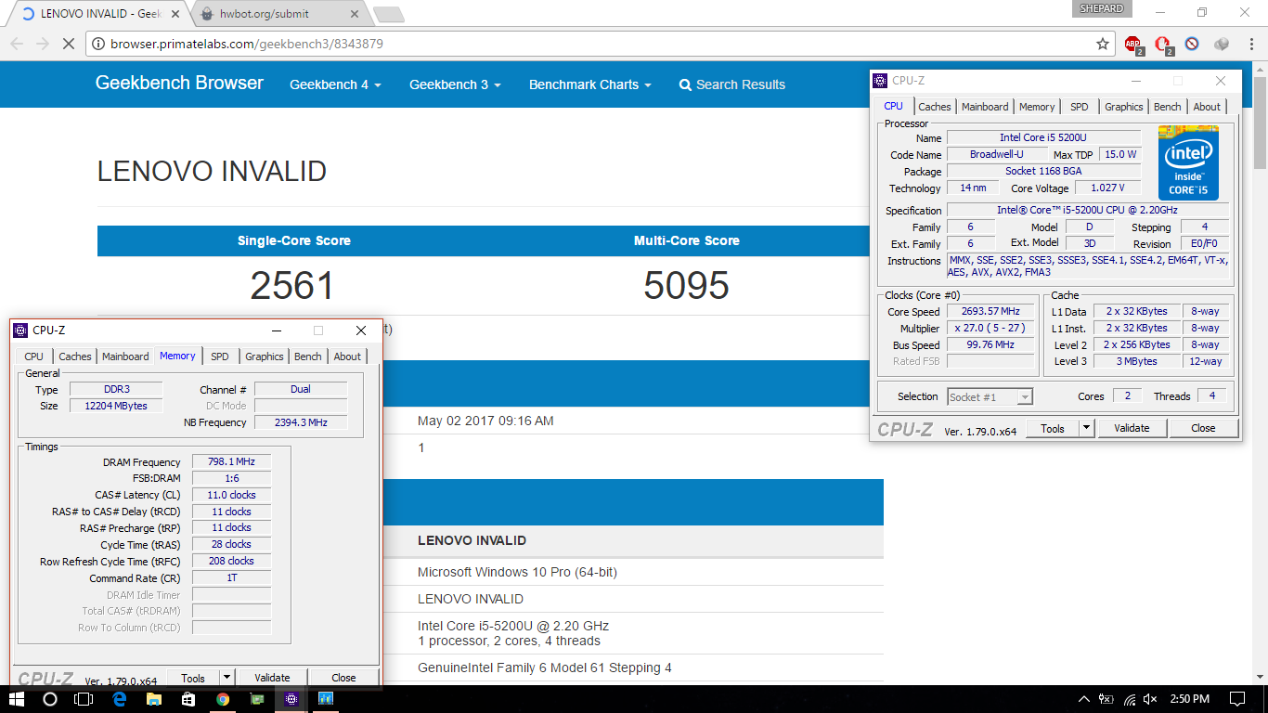
Task: Click the single-core score 2561
Action: [x=292, y=286]
